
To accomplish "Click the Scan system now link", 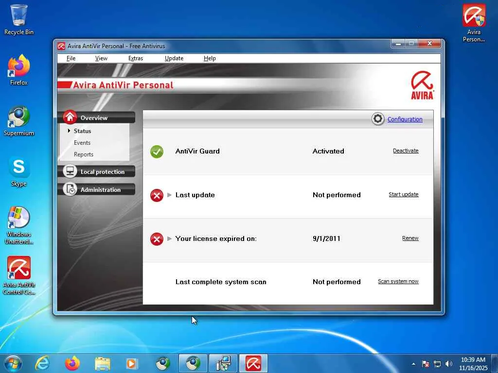I will [398, 281].
